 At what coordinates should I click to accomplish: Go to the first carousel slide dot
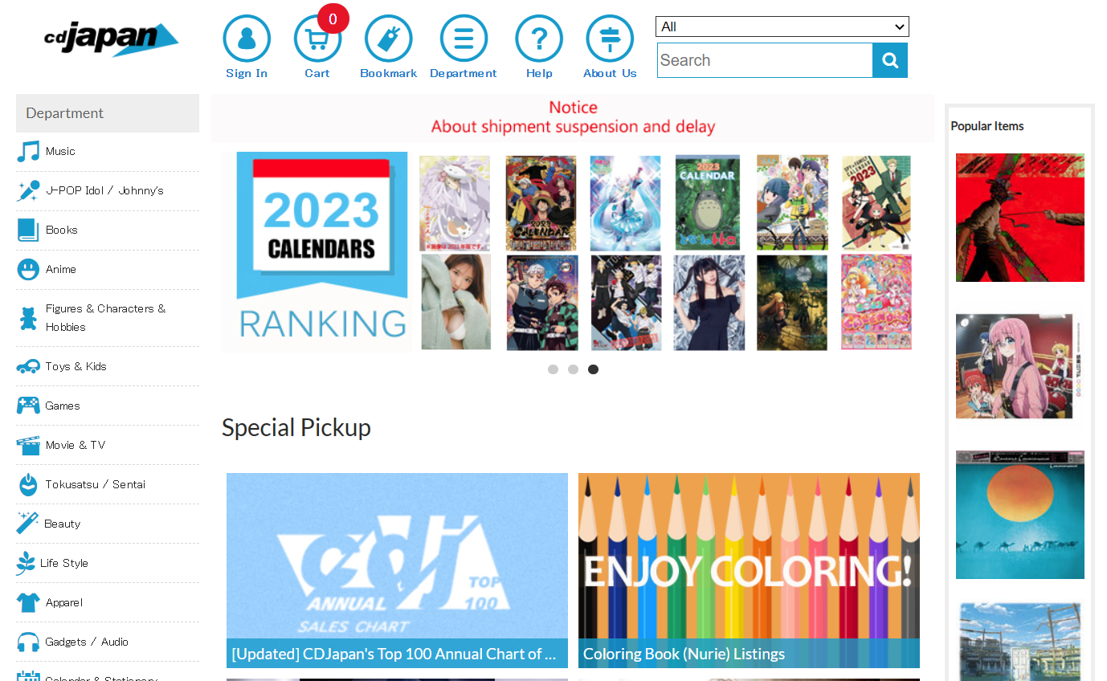point(553,369)
